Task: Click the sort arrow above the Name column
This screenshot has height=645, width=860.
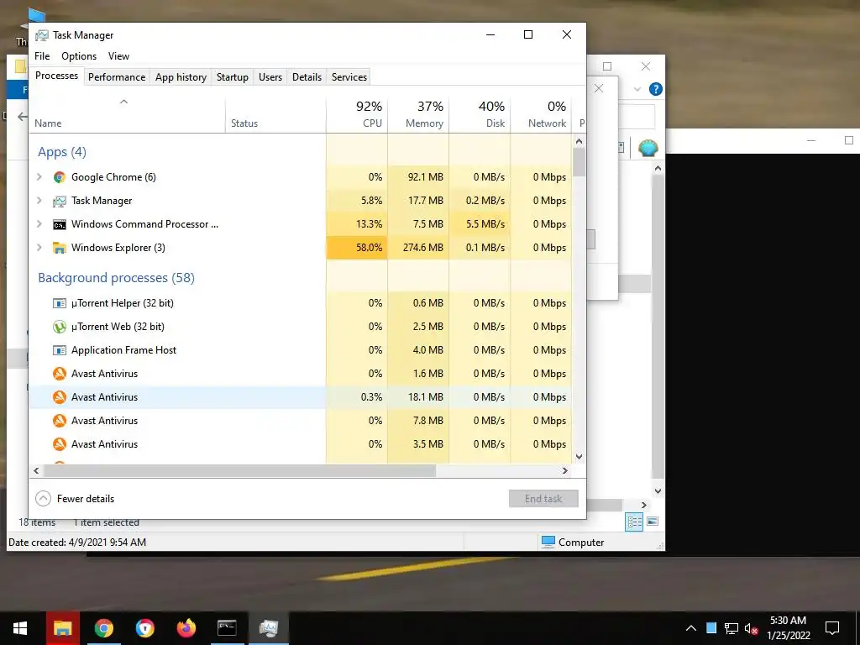Action: tap(124, 102)
